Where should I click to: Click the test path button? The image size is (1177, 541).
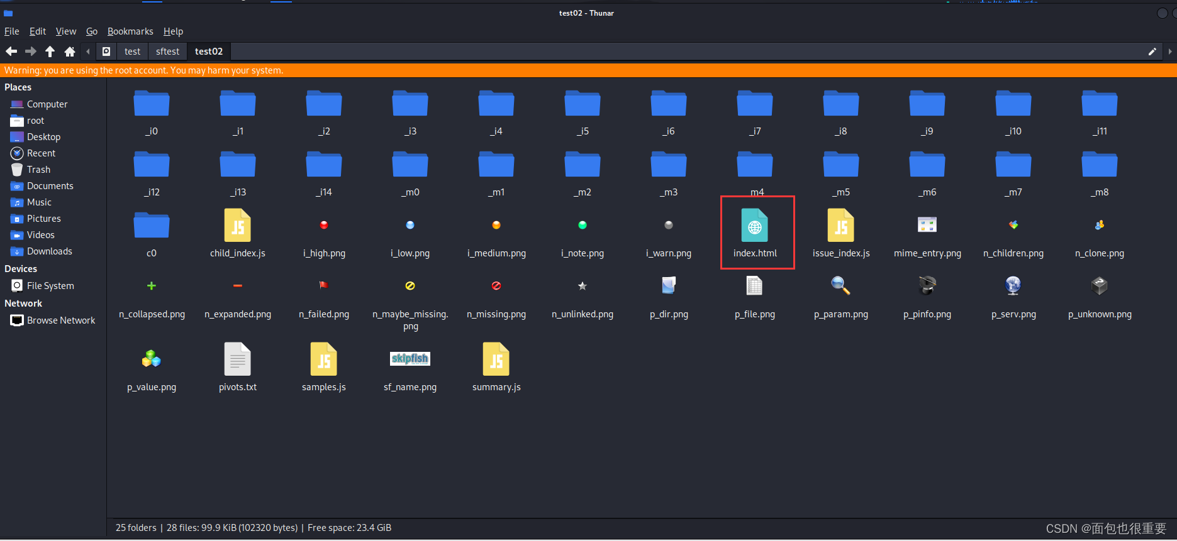[x=132, y=52]
